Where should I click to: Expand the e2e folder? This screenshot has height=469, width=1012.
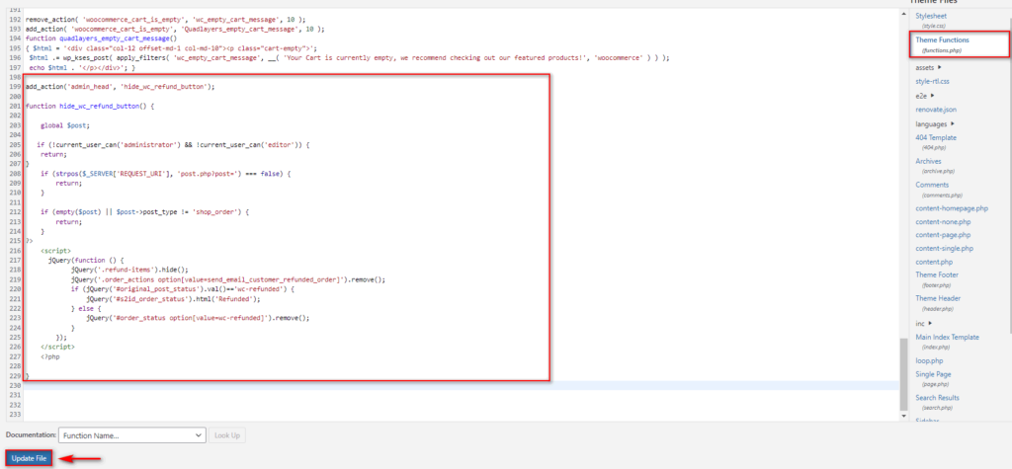coord(925,96)
